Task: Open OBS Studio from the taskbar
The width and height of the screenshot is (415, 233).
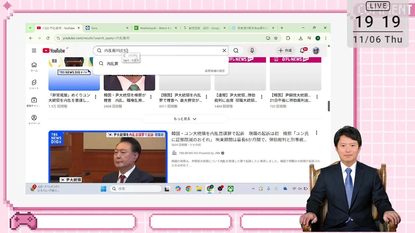Action: 220,189
